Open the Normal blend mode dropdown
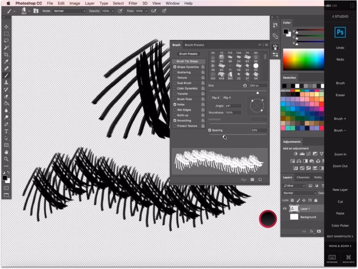This screenshot has width=358, height=269. pyautogui.click(x=299, y=193)
